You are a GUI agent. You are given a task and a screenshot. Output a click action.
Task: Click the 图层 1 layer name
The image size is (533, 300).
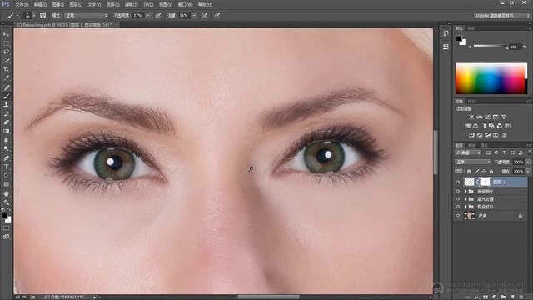[x=499, y=182]
